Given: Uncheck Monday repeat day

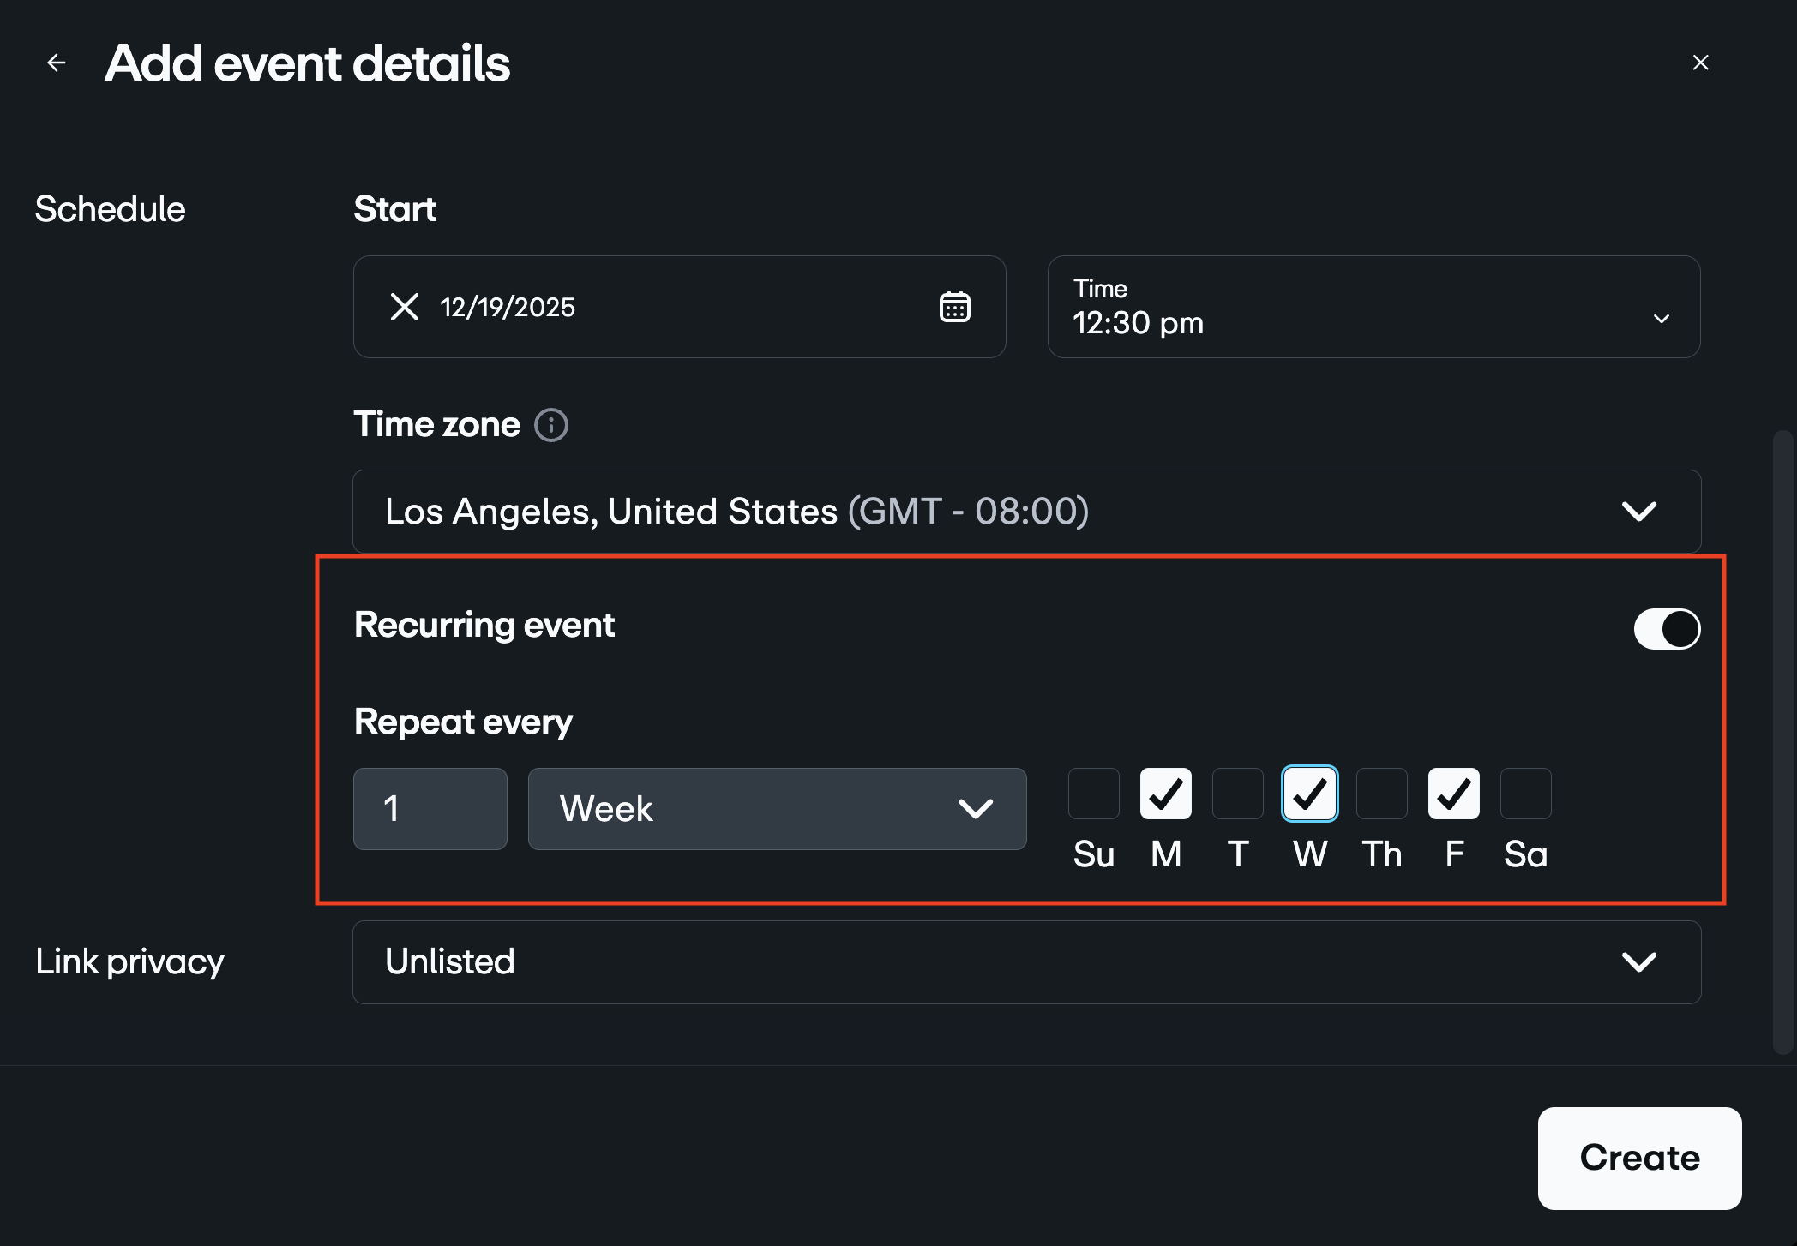Looking at the screenshot, I should tap(1165, 794).
